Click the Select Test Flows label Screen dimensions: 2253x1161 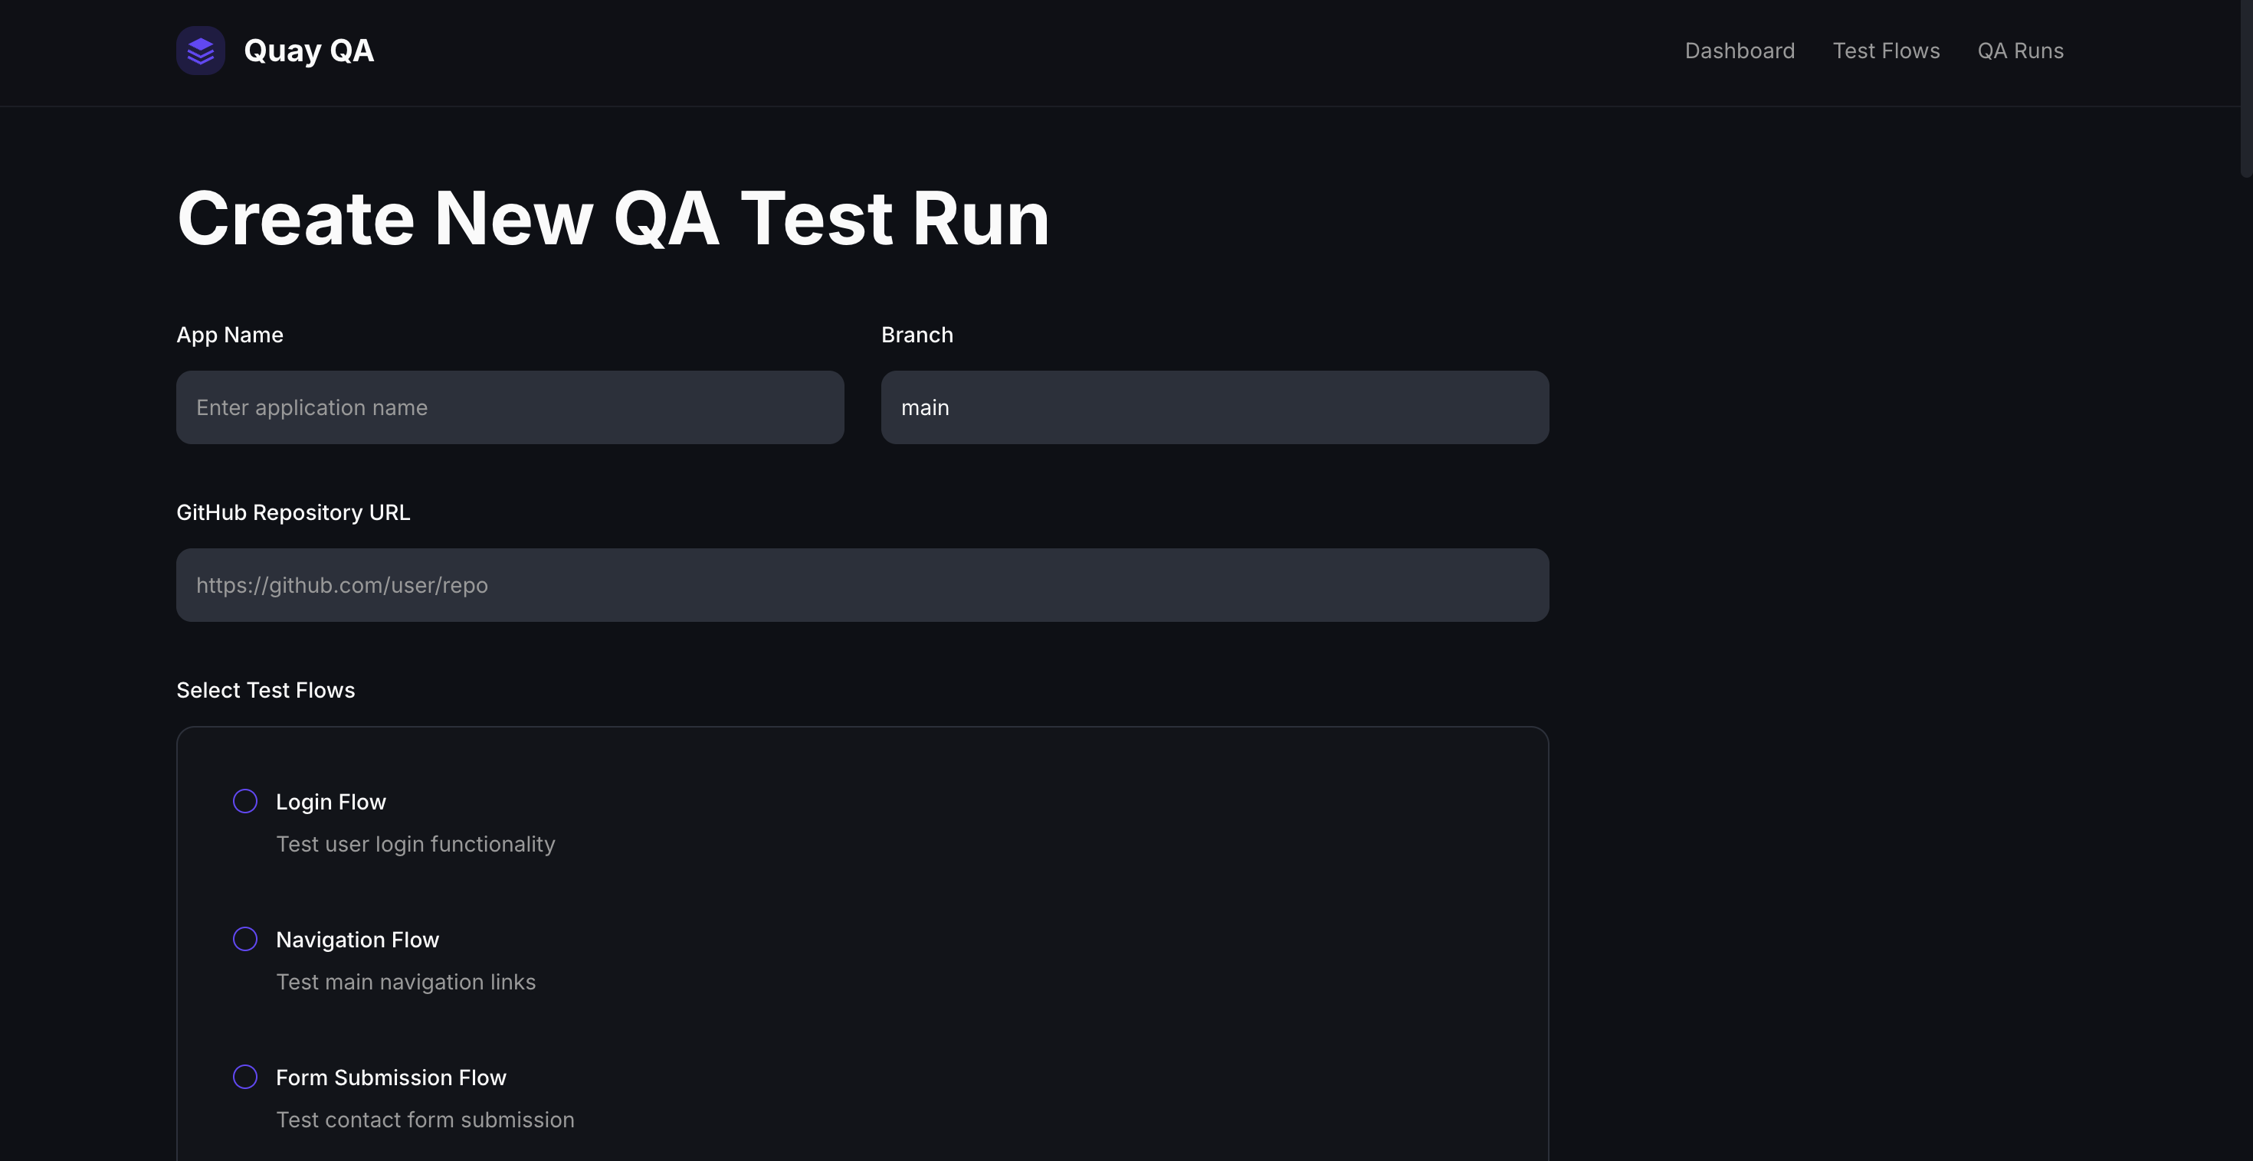coord(265,690)
